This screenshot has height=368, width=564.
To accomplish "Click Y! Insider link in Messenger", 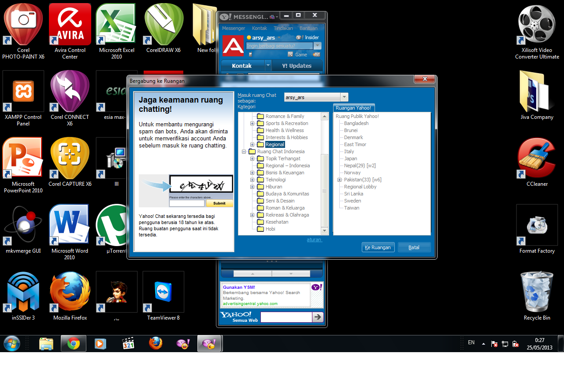I will pyautogui.click(x=307, y=37).
